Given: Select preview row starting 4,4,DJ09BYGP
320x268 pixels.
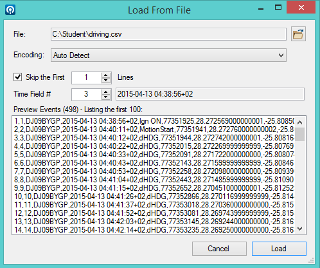Looking at the screenshot, I should pyautogui.click(x=154, y=146).
